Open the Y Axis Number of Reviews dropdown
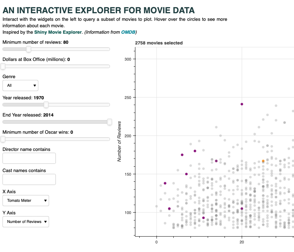294x252 pixels. [x=26, y=222]
